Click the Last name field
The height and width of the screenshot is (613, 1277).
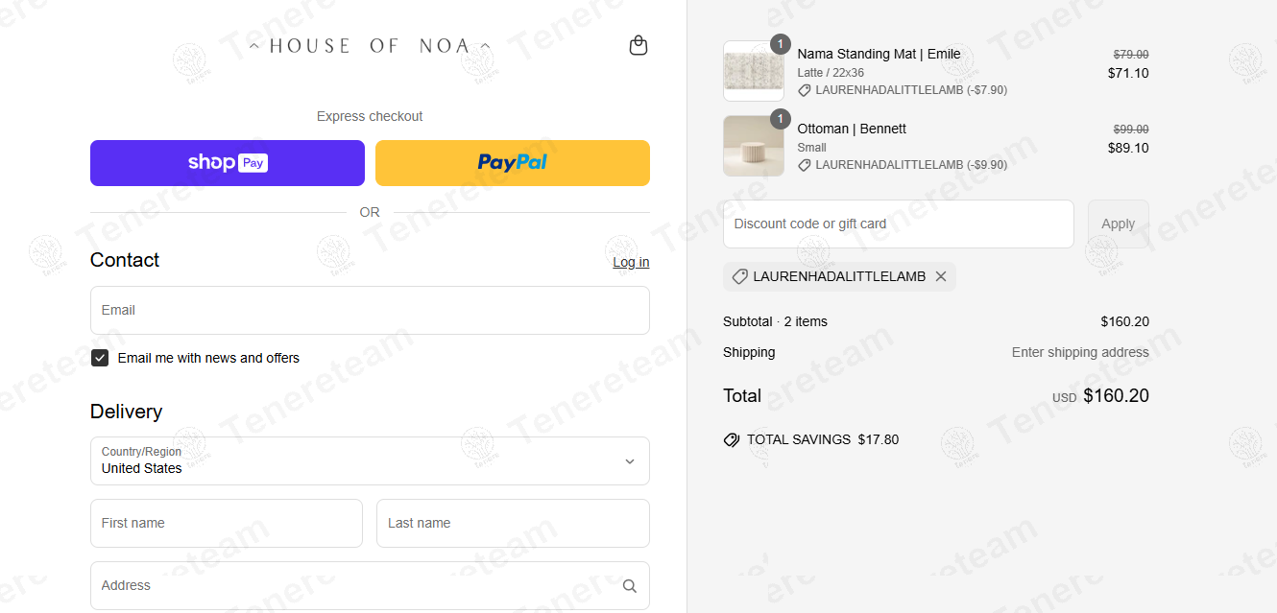click(513, 523)
